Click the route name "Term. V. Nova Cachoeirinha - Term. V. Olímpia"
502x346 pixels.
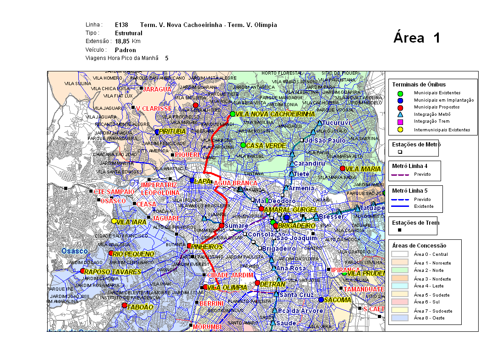208,25
